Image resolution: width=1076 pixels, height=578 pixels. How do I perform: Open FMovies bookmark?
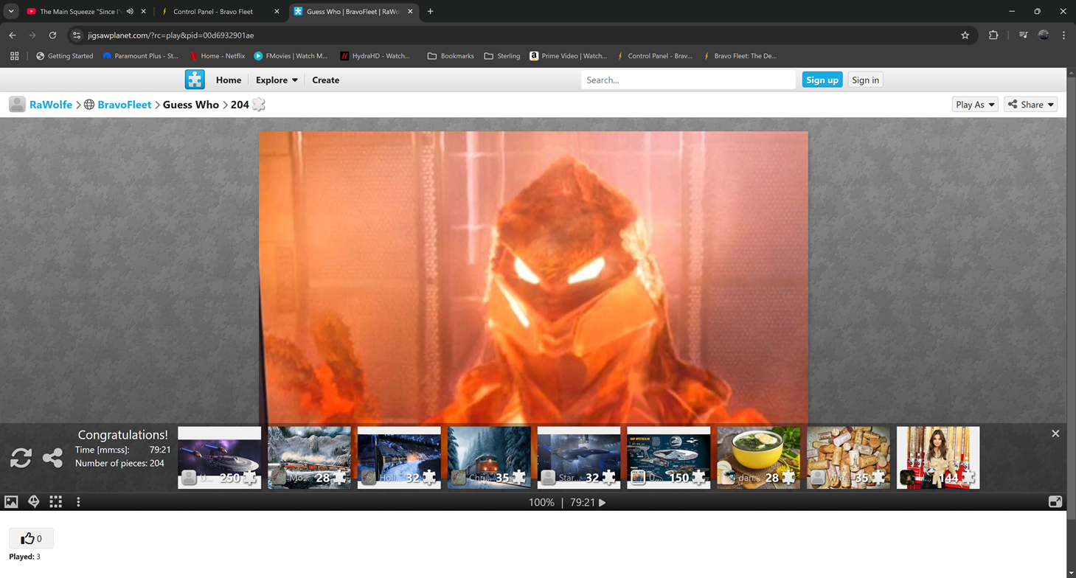click(291, 56)
